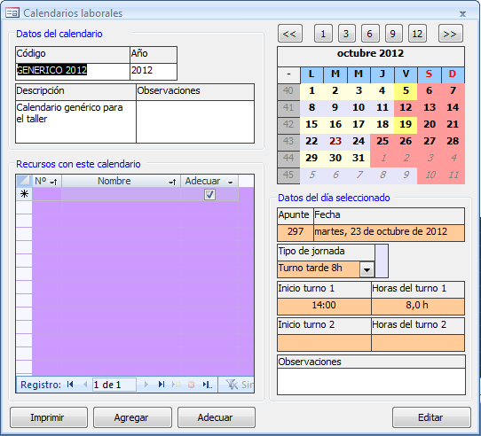
Task: Click the Descripción text field
Action: (x=75, y=121)
